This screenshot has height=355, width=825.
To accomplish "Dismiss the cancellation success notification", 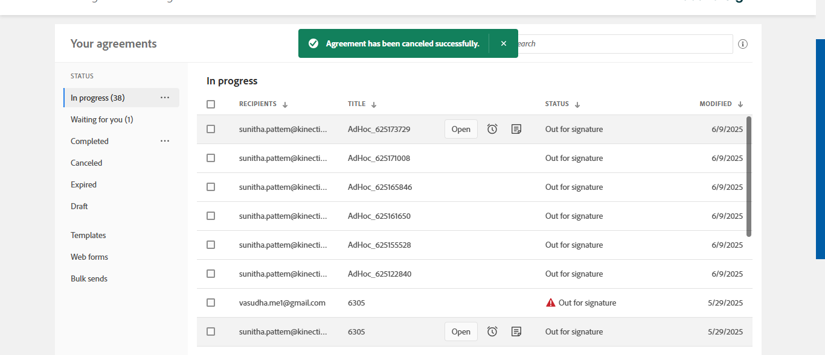I will [504, 43].
